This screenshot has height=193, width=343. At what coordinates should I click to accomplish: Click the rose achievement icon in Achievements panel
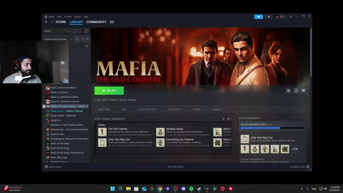245,149
